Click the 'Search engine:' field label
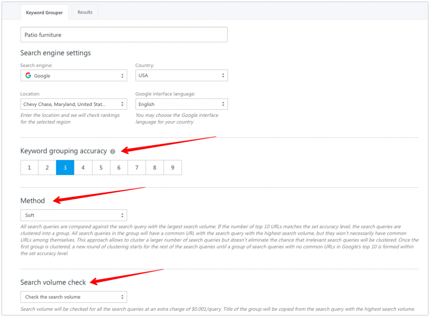The image size is (430, 317). click(36, 65)
